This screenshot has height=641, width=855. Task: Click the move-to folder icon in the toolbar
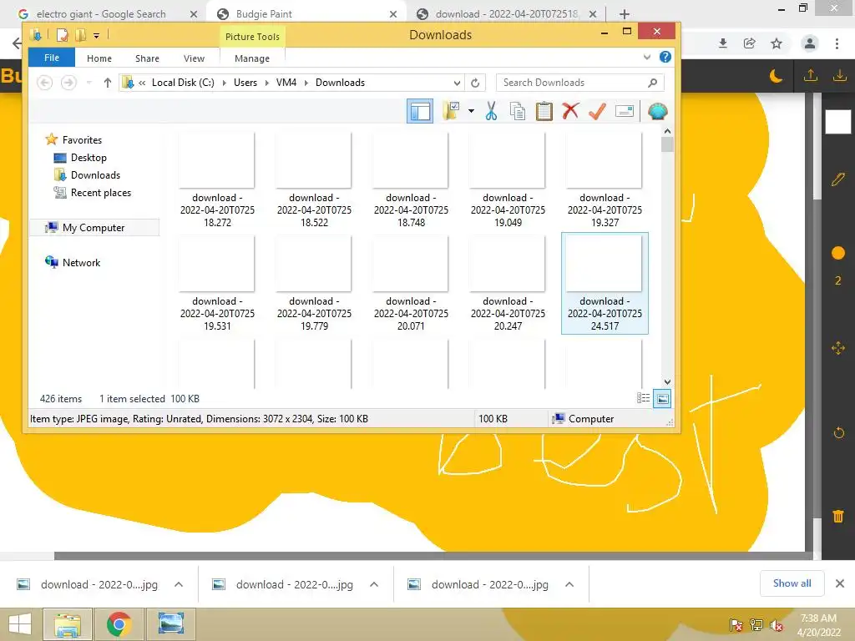pos(450,111)
